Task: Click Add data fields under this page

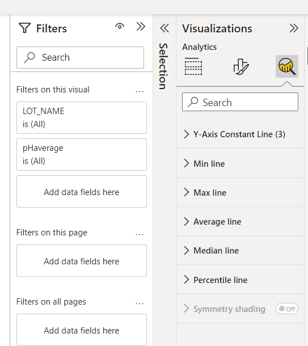Action: click(82, 260)
